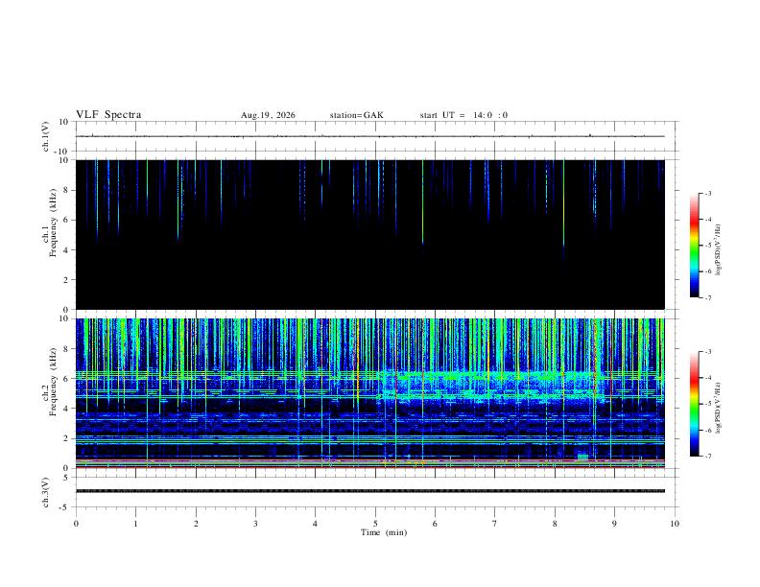Click the ch.1(V) waveform axis label
The width and height of the screenshot is (760, 587).
46,136
